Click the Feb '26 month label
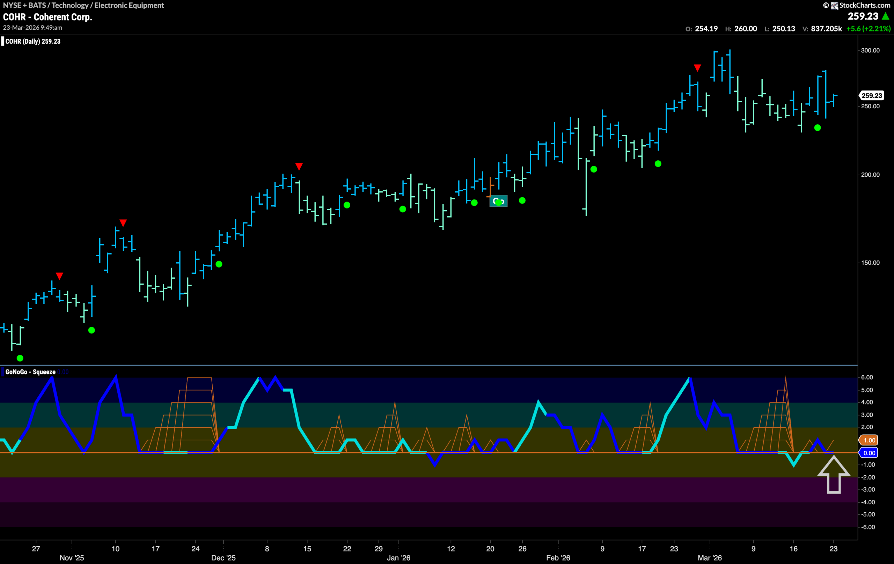894x564 pixels. pos(558,558)
